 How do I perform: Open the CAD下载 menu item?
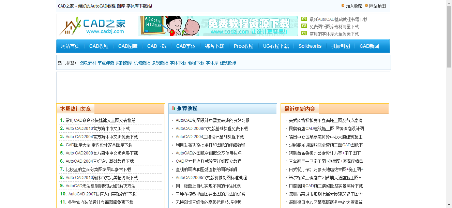(x=157, y=46)
